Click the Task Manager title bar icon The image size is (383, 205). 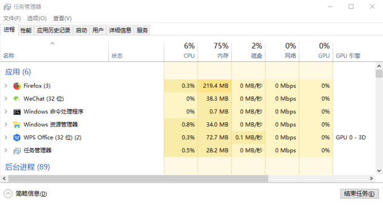coord(7,7)
